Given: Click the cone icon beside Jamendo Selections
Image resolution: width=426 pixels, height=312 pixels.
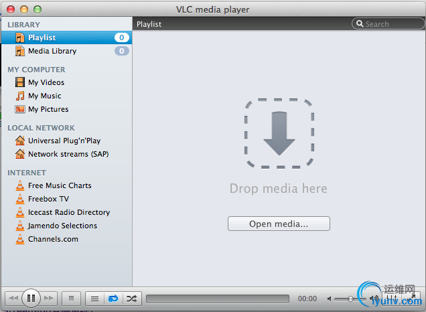Looking at the screenshot, I should point(20,226).
